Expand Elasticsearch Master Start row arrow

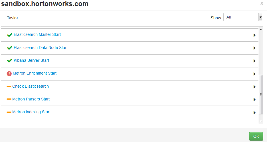click(x=254, y=35)
